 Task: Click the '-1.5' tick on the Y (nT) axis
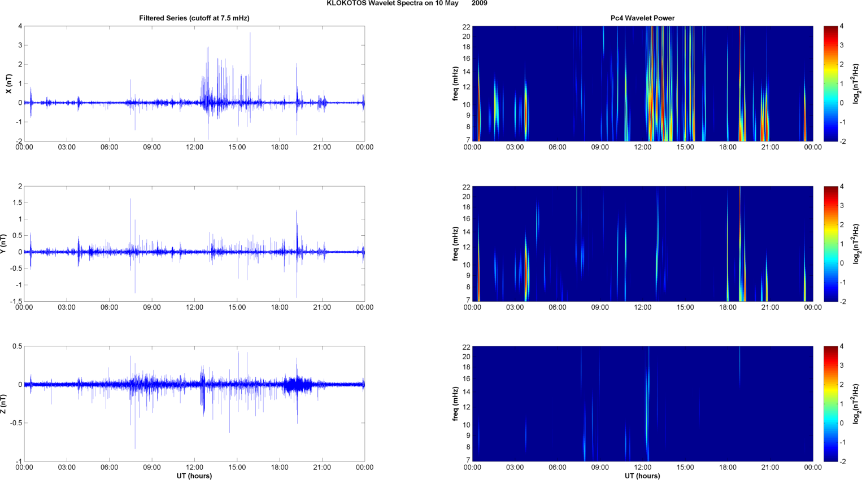15,302
